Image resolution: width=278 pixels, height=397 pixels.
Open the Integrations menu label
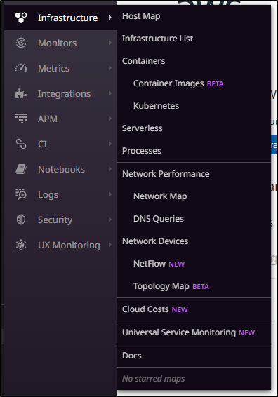(64, 94)
